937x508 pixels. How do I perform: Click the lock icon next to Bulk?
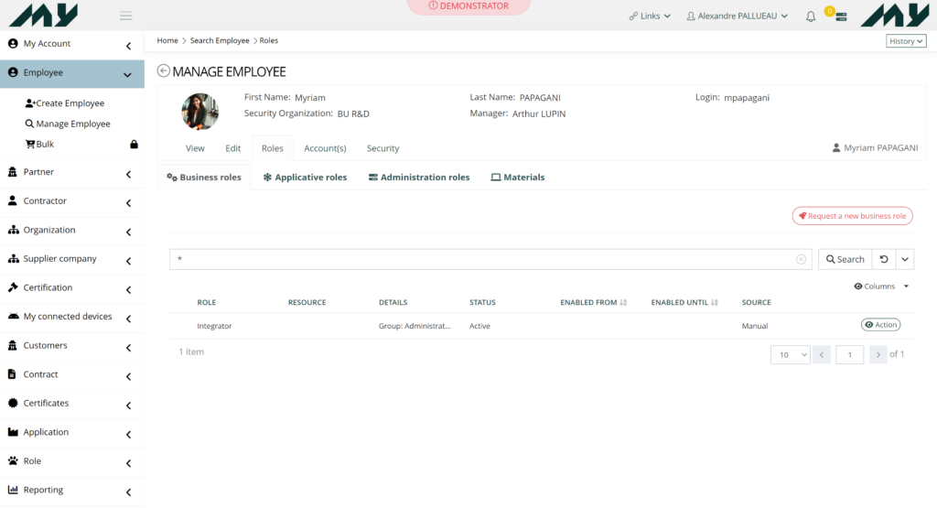[134, 145]
